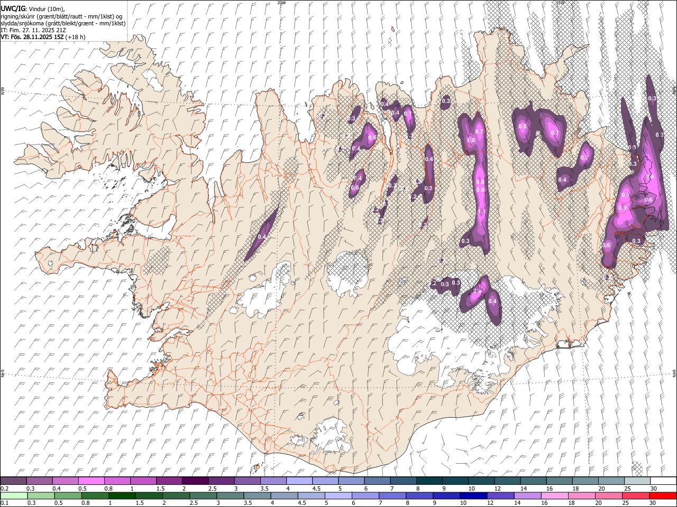Click the 'UWC/IG' title in the header
Screen dimensions: 677x507
(13, 8)
